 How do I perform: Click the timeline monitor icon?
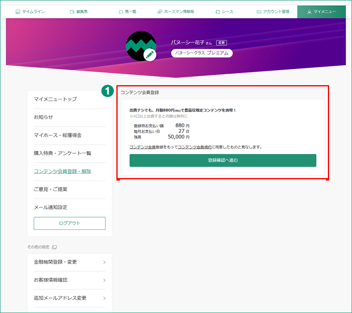[x=18, y=12]
